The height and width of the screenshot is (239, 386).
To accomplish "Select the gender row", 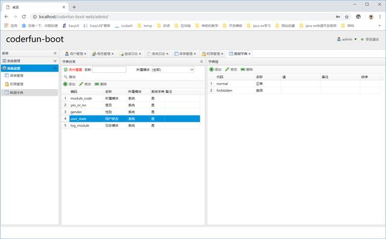I will (131, 112).
